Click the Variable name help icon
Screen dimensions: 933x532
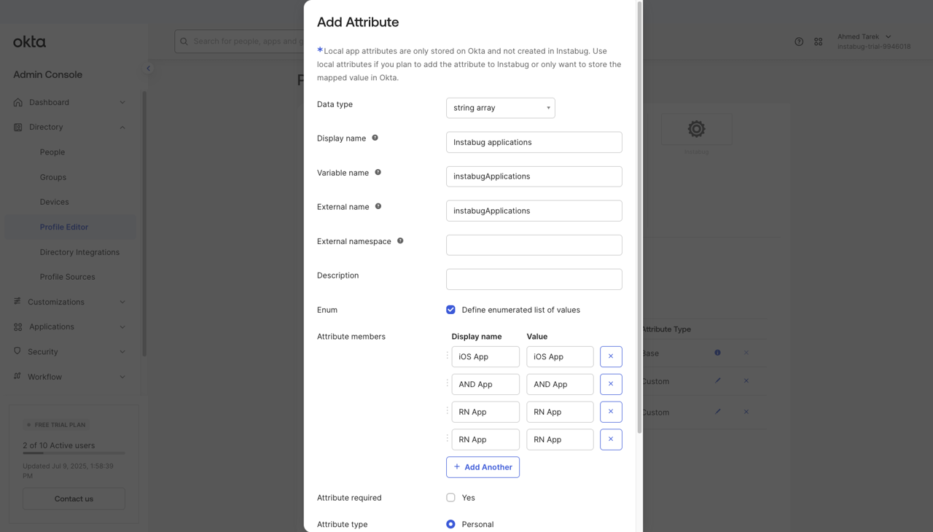point(378,173)
